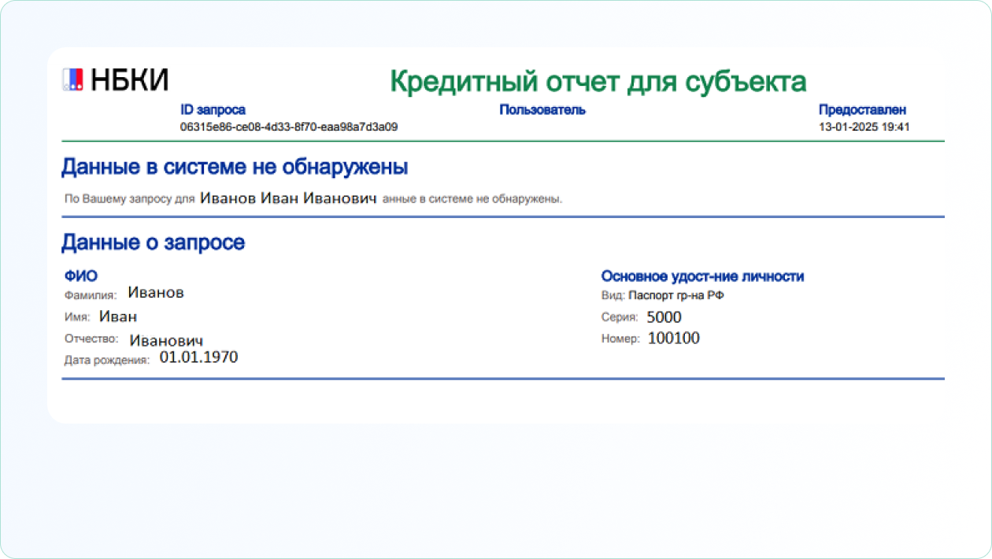Click the ID запроса label

pyautogui.click(x=213, y=110)
